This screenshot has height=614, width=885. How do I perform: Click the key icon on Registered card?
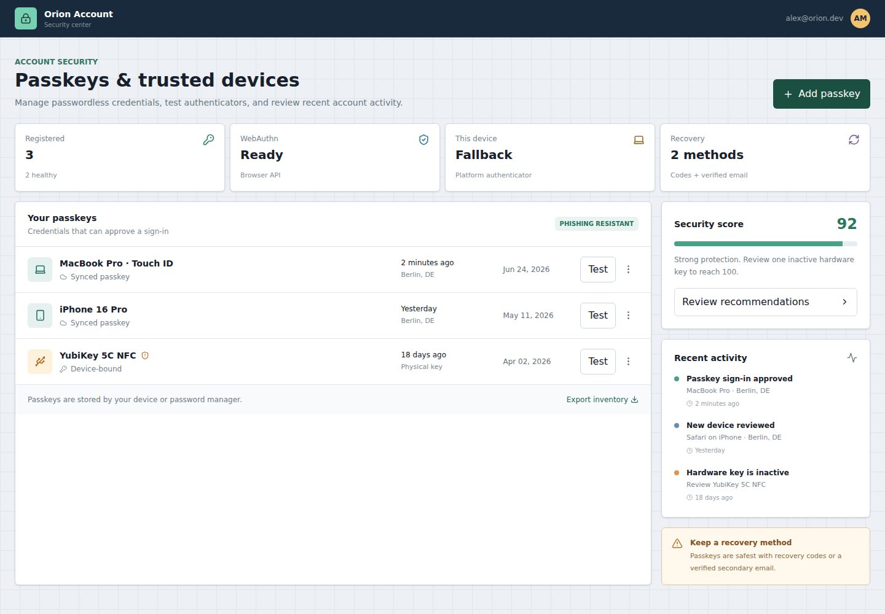(209, 140)
